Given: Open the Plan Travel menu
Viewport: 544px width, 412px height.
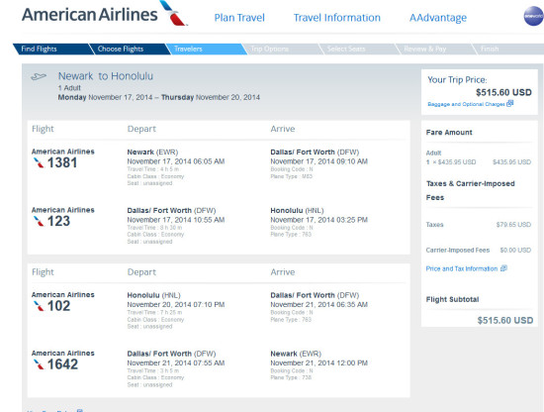Looking at the screenshot, I should [239, 18].
